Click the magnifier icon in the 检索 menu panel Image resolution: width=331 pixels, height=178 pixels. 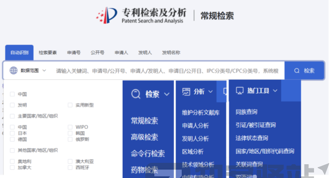pos(136,94)
